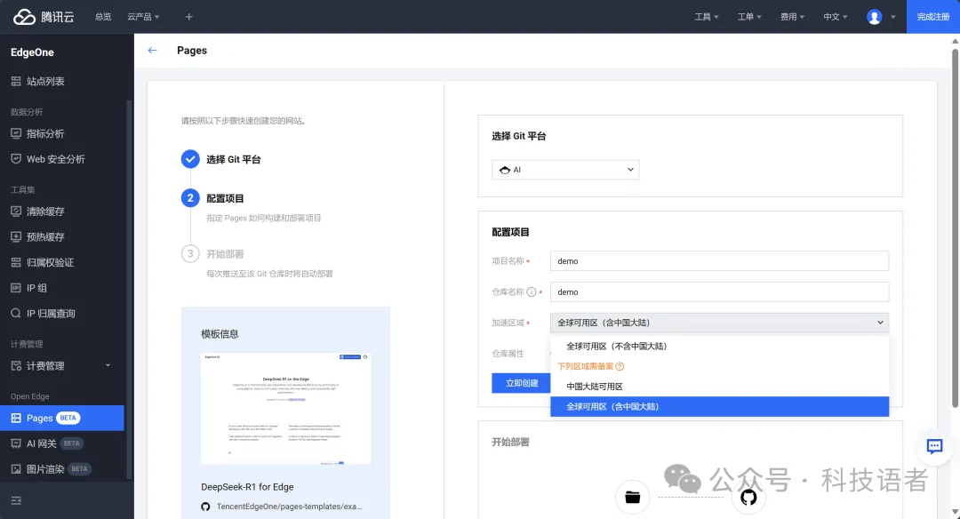
Task: Click the 仓库名称 info icon
Action: [x=532, y=291]
